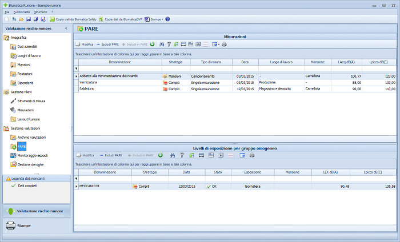Open the Help icon in the main toolbar
400x242 pixels.
click(167, 19)
